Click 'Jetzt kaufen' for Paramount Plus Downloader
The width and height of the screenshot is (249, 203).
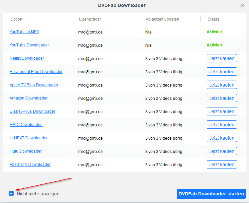click(222, 72)
